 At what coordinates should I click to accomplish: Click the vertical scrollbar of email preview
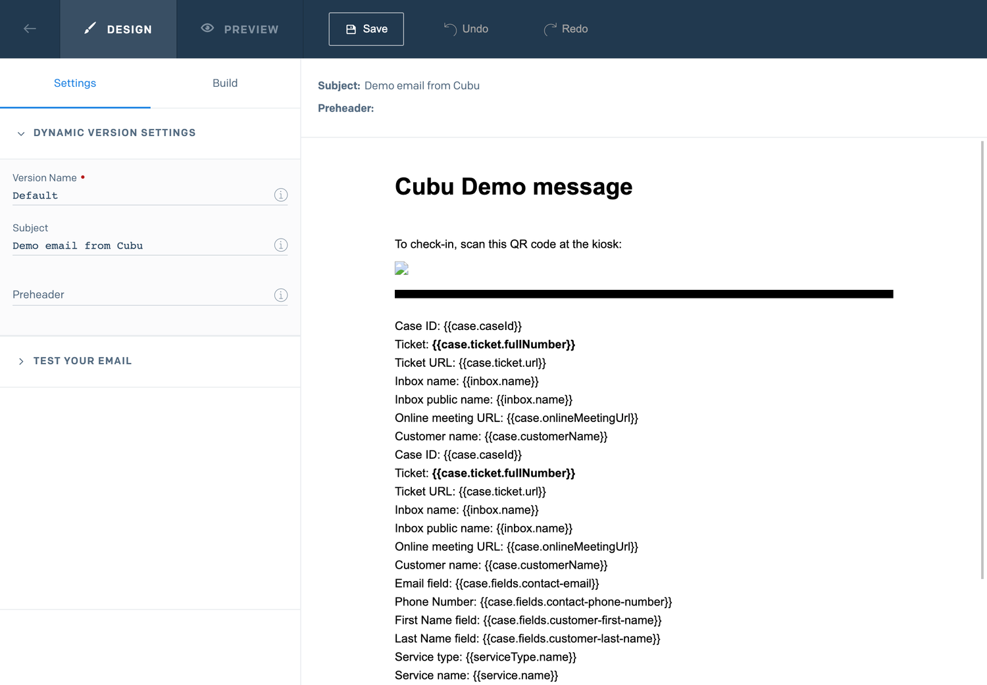pyautogui.click(x=982, y=360)
